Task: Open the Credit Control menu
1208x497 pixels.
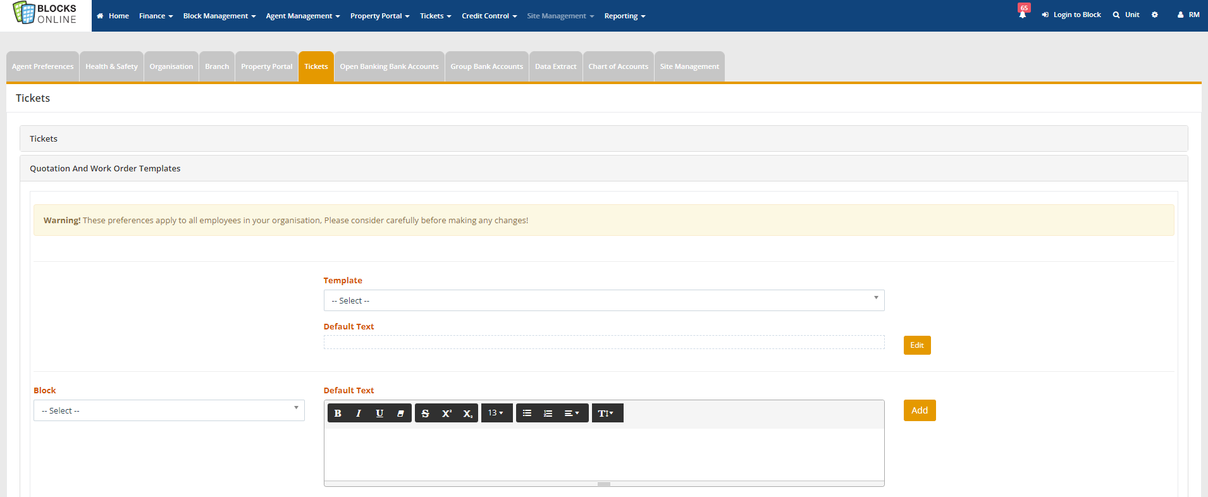Action: click(x=490, y=16)
